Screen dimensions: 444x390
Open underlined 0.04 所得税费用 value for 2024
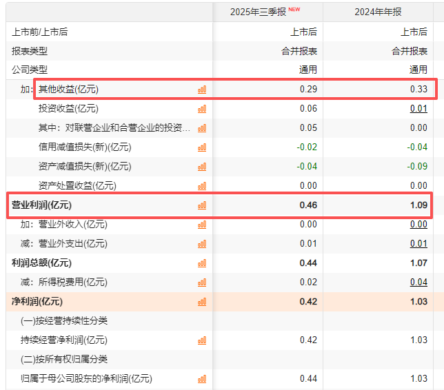[418, 283]
